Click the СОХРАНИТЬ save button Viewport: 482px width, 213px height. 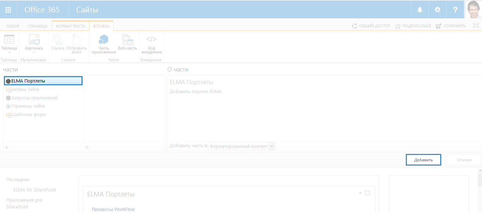pos(451,26)
